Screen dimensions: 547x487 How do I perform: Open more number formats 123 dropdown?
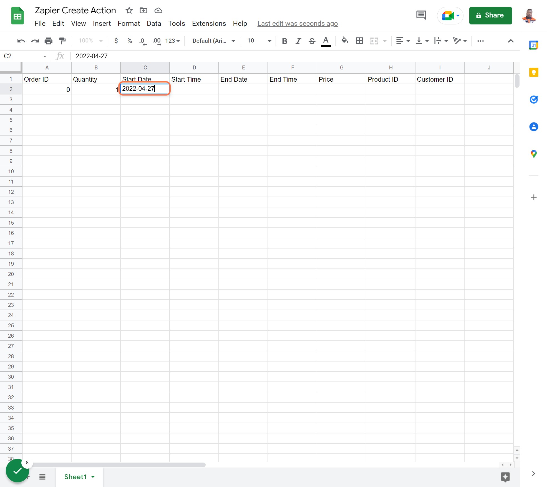[x=172, y=41]
